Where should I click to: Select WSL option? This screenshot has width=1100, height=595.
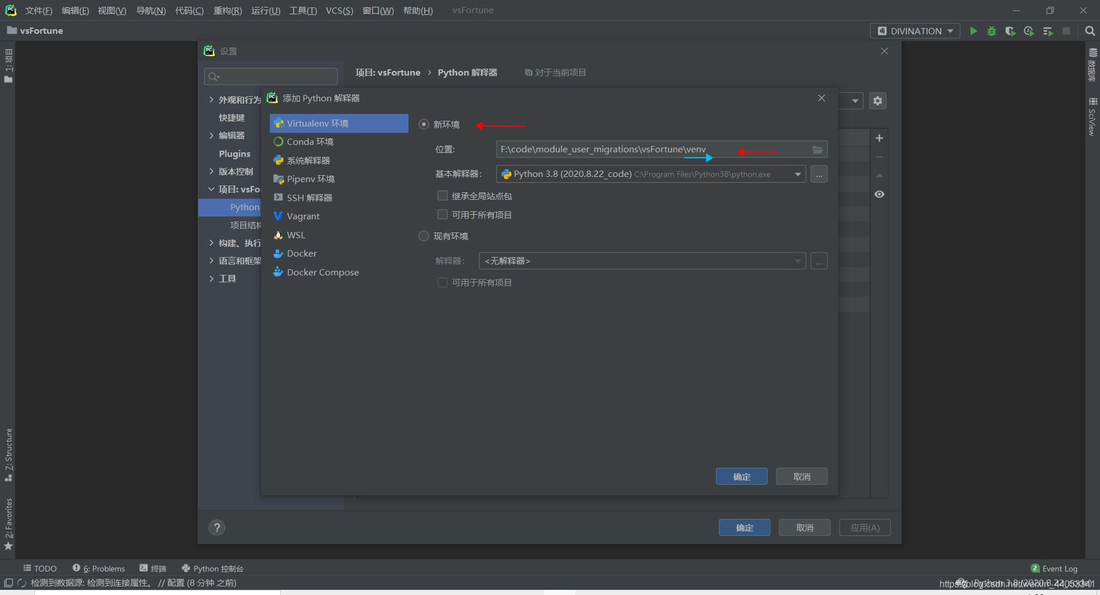339,235
